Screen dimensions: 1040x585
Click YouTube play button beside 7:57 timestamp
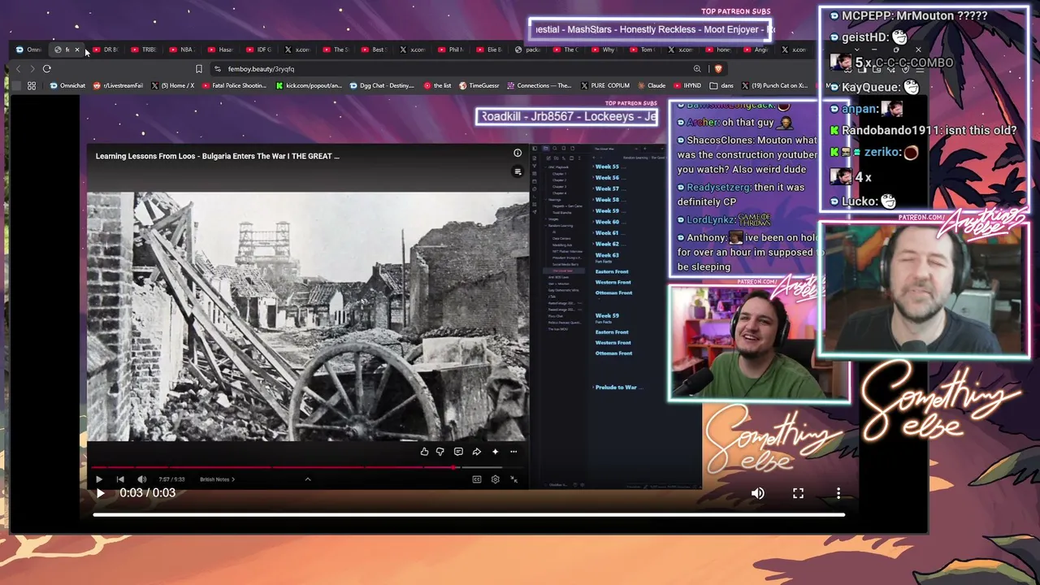tap(99, 479)
